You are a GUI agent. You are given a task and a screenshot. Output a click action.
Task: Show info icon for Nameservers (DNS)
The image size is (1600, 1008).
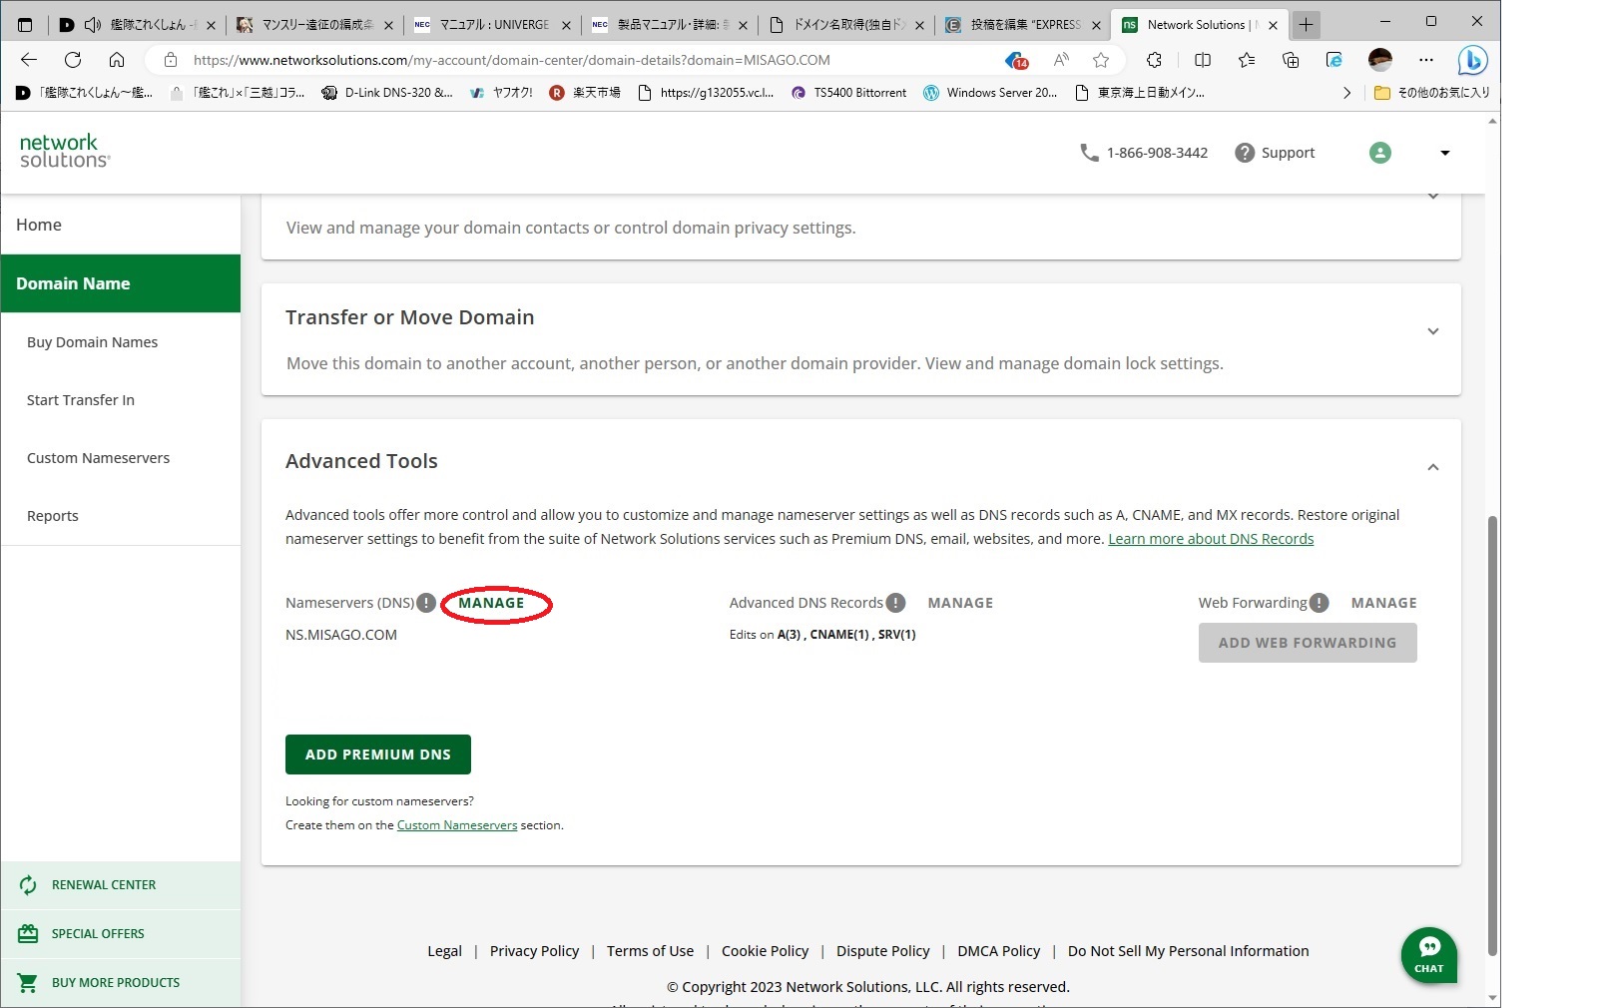tap(426, 603)
